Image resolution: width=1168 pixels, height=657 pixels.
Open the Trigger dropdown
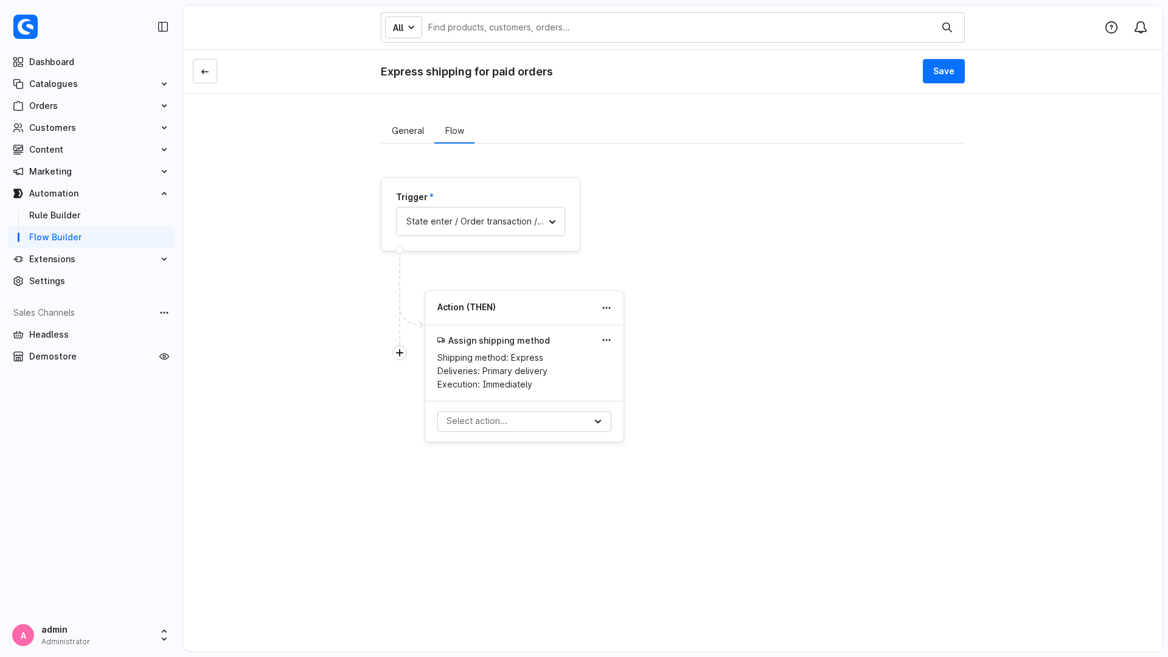tap(481, 221)
